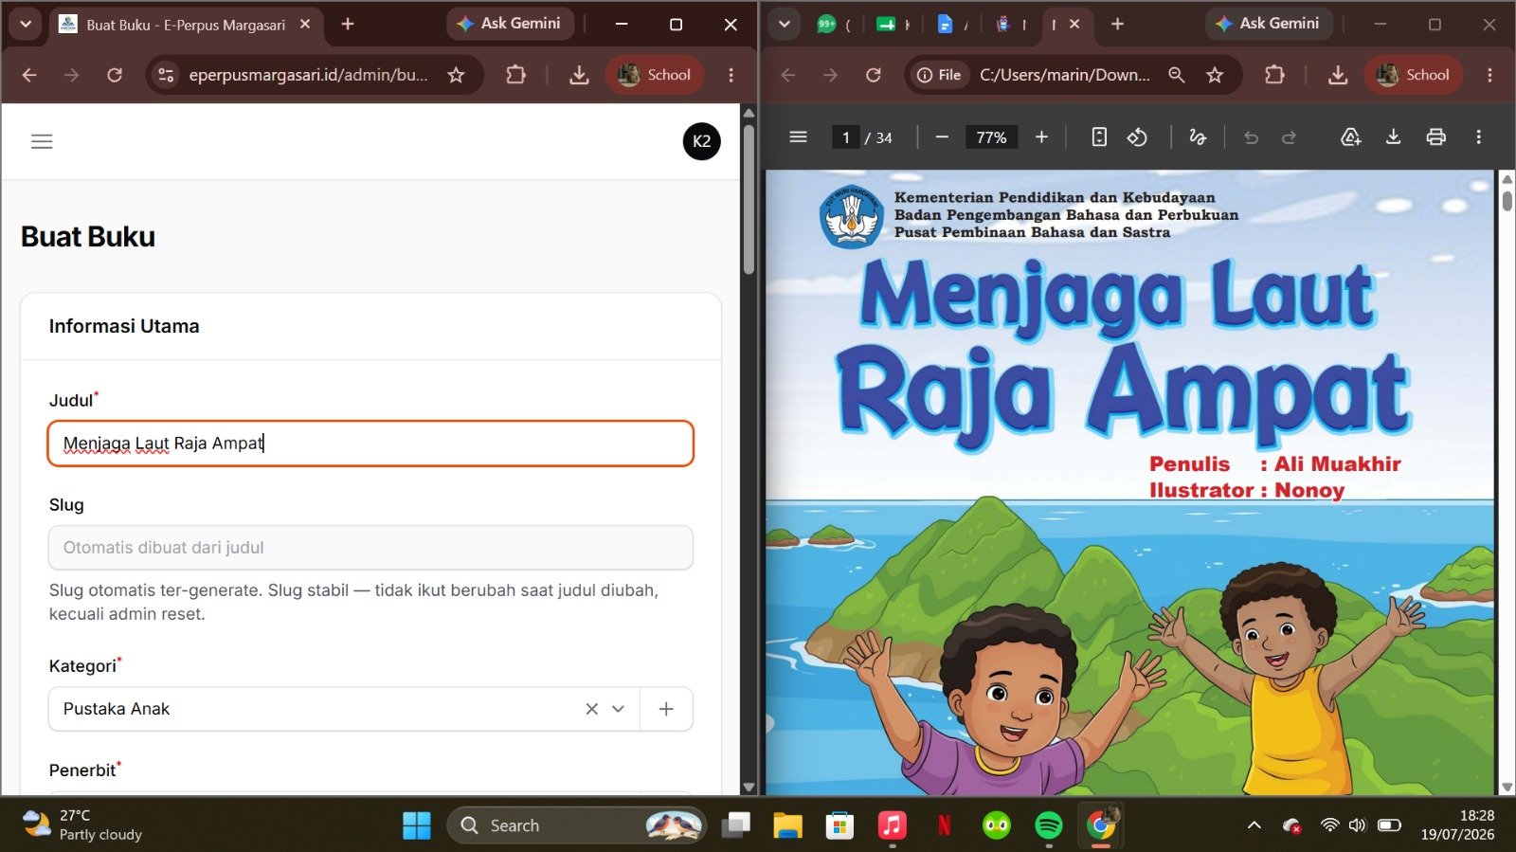Image resolution: width=1516 pixels, height=852 pixels.
Task: Select the Buat Buku - E-Perpus Margasari tab
Action: [x=185, y=25]
